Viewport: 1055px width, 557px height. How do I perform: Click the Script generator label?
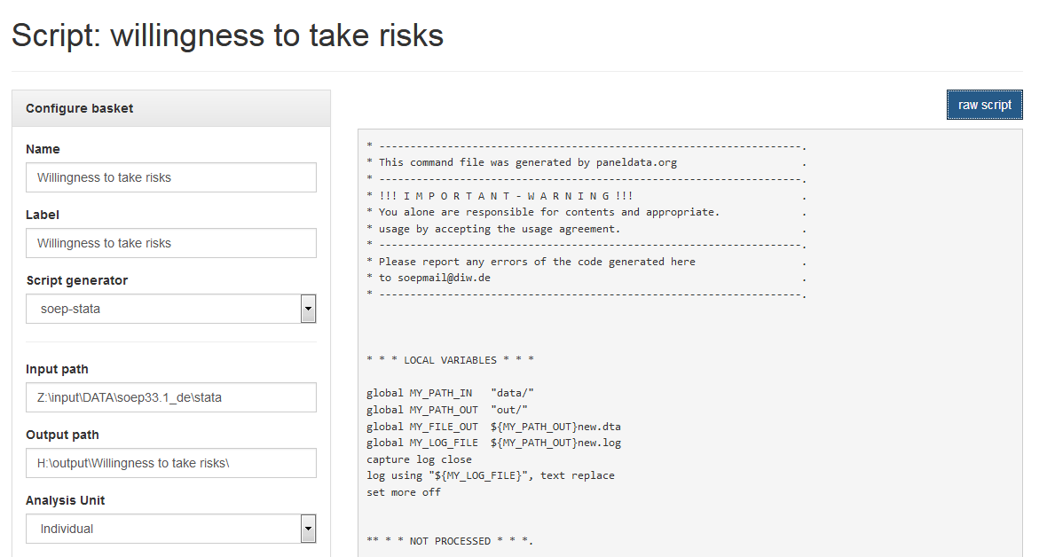(x=76, y=280)
